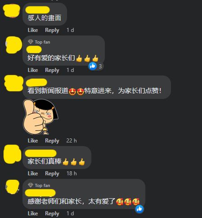Like the comment 感人的畫面
The image size is (202, 218).
pos(33,30)
